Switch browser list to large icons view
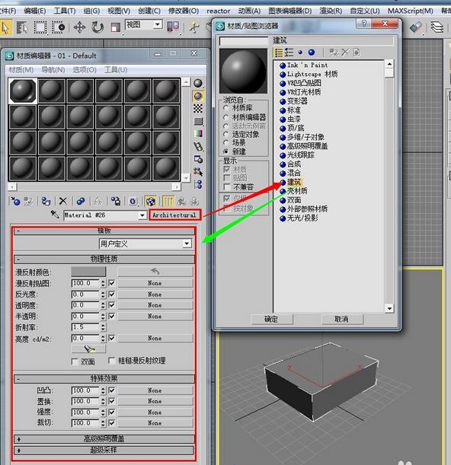451x465 pixels. (312, 53)
